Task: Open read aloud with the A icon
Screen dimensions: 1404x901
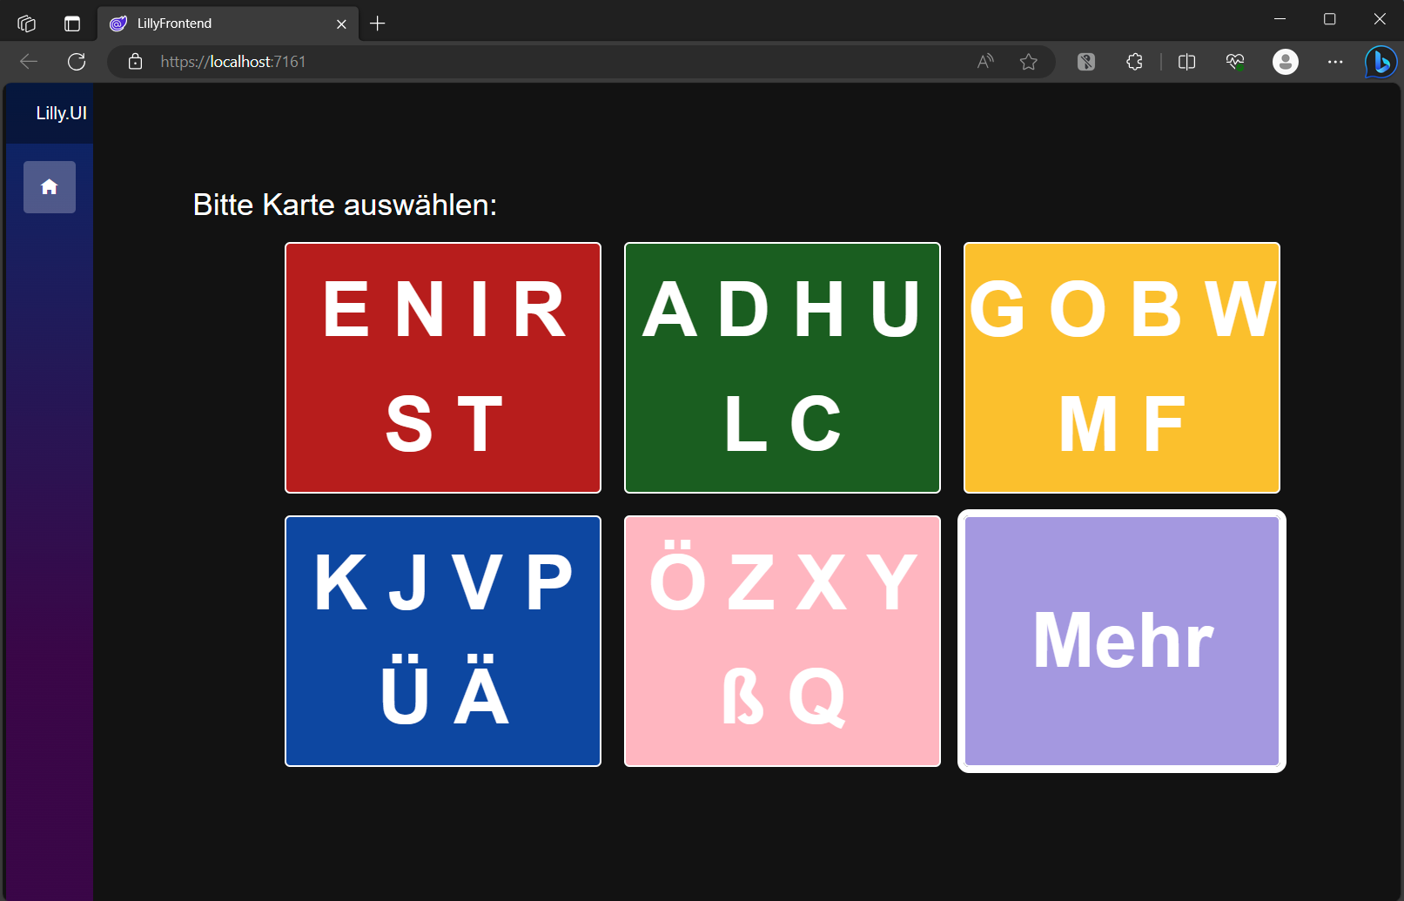Action: [984, 62]
